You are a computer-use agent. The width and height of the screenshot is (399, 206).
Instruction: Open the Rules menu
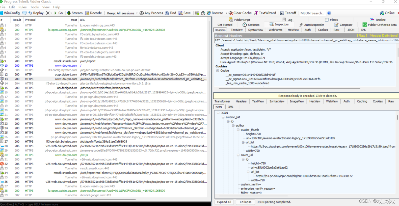[x=22, y=7]
